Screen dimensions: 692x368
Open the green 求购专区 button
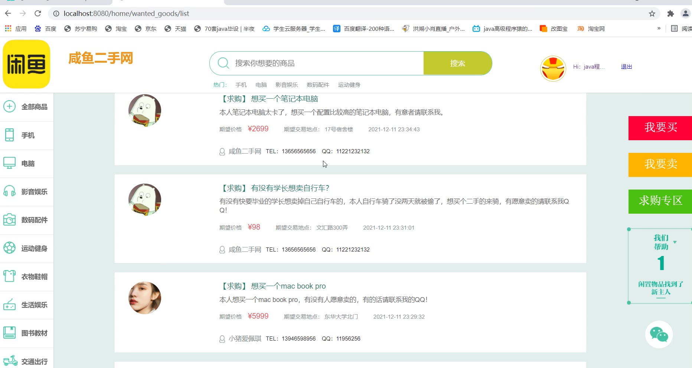pyautogui.click(x=660, y=201)
